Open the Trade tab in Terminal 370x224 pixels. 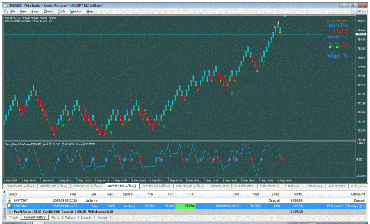pyautogui.click(x=14, y=217)
